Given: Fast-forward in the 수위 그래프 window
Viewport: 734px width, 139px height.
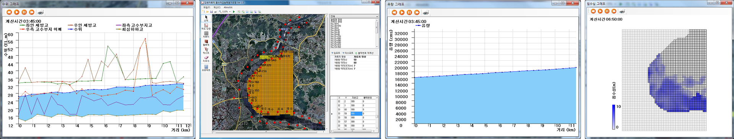Looking at the screenshot, I should pyautogui.click(x=32, y=12).
